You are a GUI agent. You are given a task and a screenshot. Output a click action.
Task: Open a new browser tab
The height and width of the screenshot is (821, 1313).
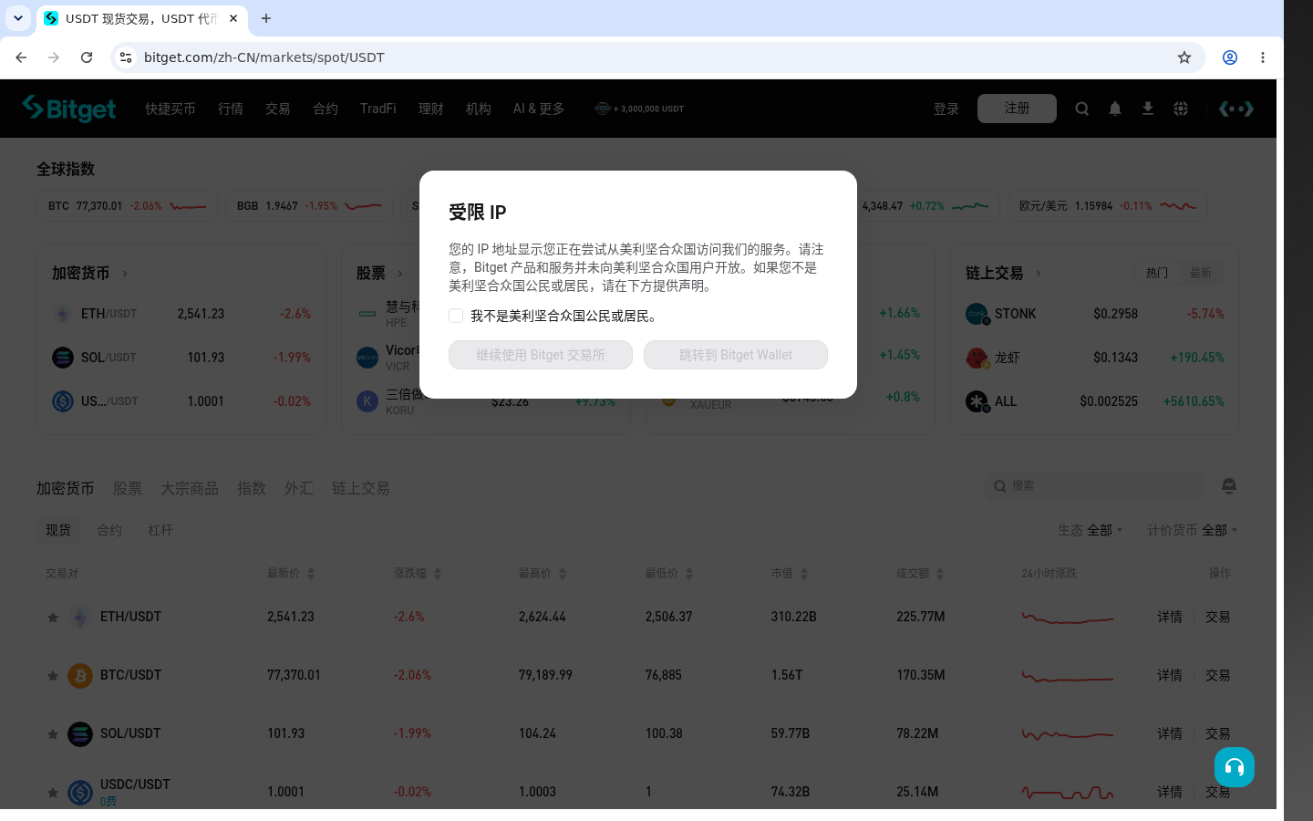(x=266, y=18)
